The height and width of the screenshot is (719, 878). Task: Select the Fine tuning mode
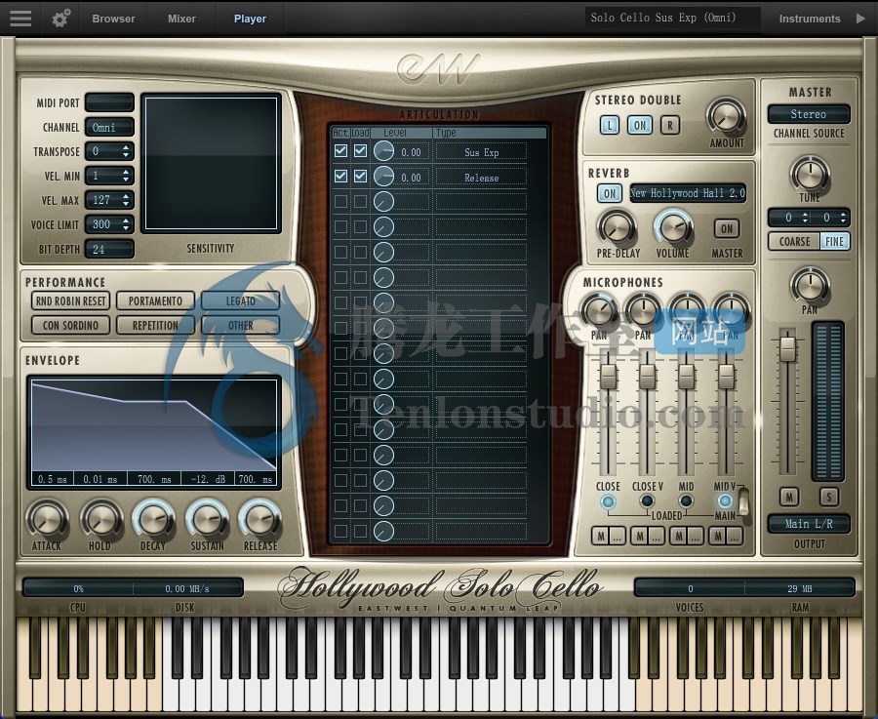point(834,241)
